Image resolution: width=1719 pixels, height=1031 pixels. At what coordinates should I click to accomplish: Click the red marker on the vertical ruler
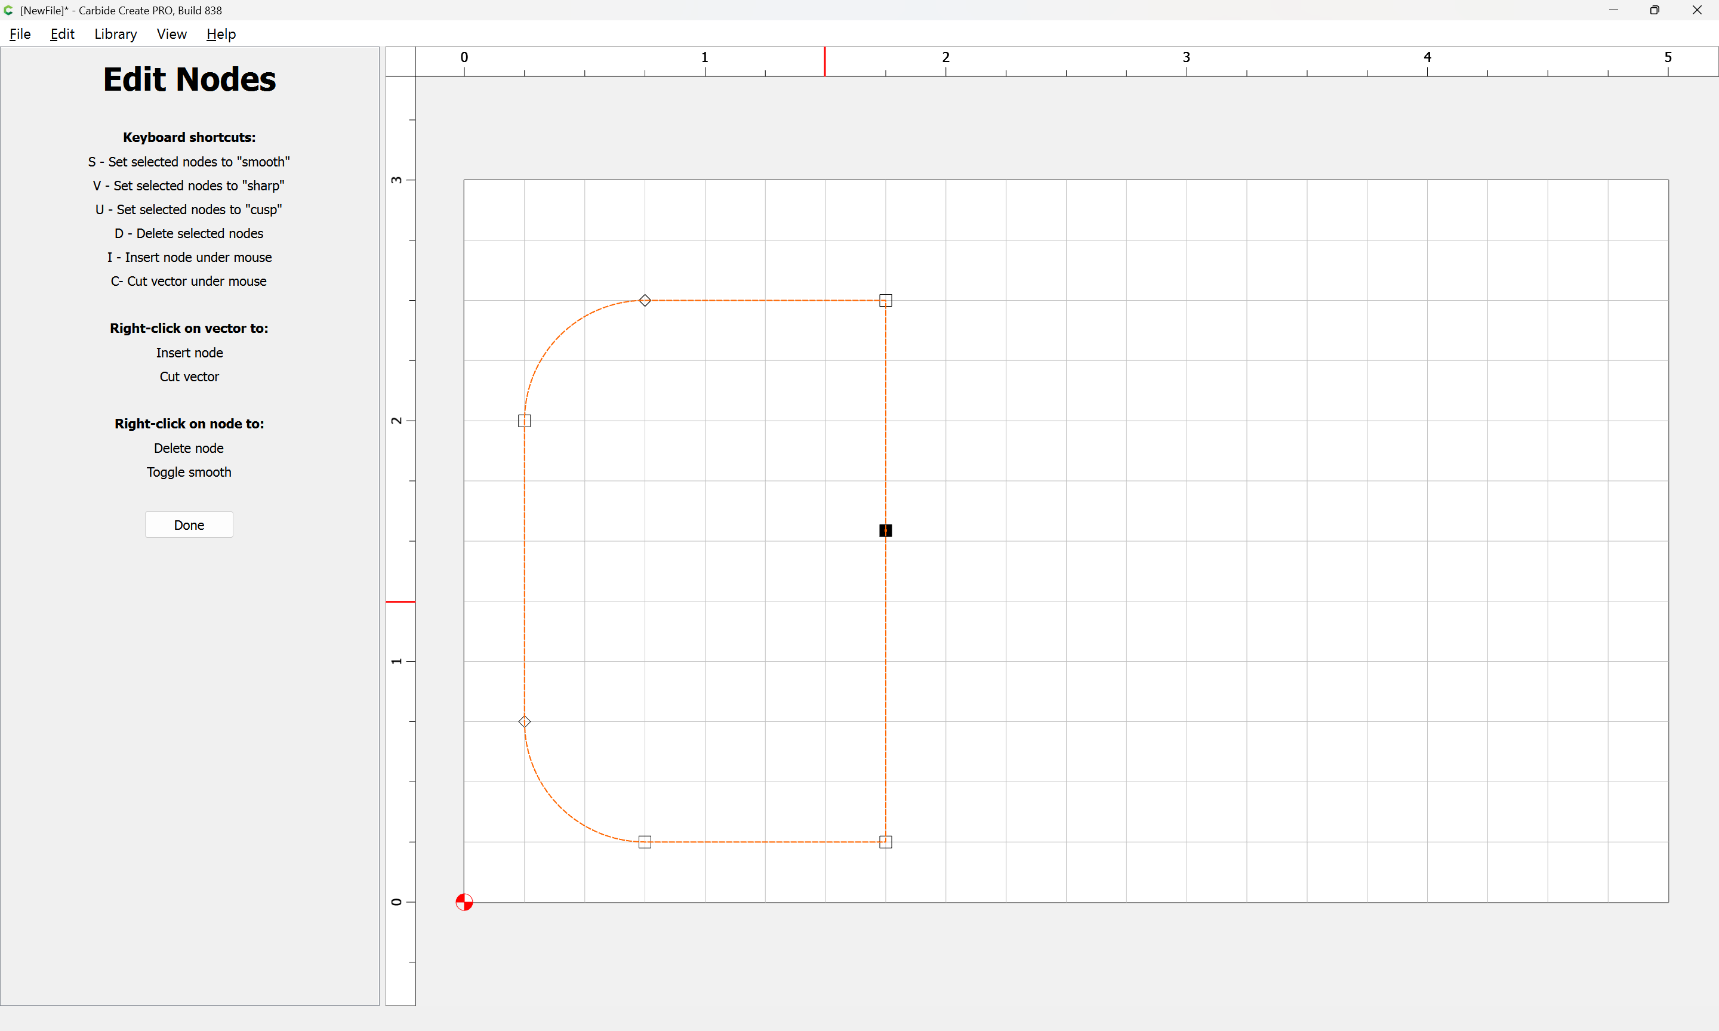[x=401, y=601]
